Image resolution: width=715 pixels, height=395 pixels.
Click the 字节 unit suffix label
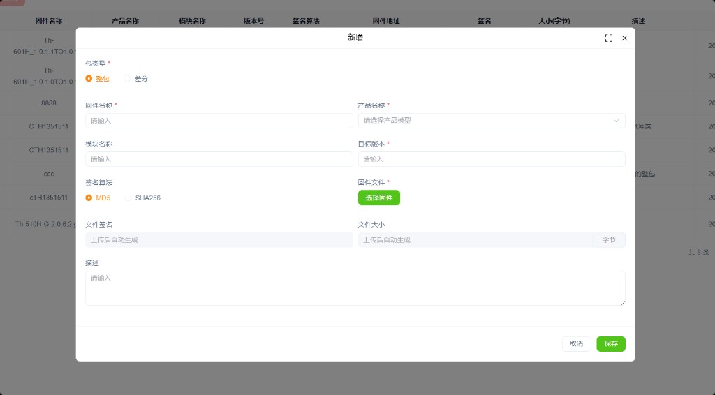[x=609, y=239]
